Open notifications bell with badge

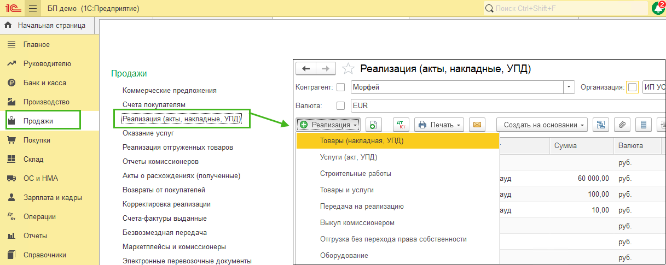tap(657, 8)
